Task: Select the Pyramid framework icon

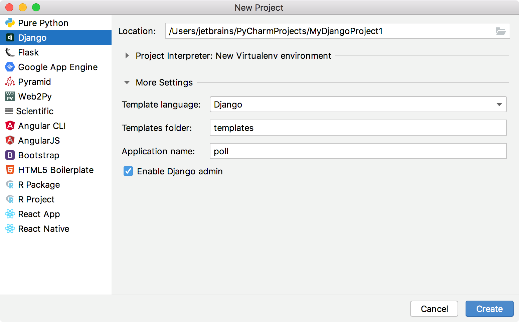Action: pos(10,82)
